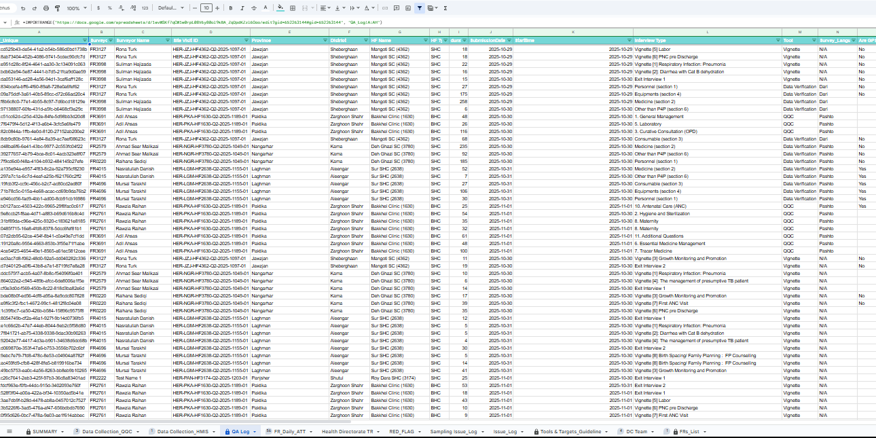The width and height of the screenshot is (876, 438).
Task: Open the Default font family dropdown
Action: click(170, 8)
